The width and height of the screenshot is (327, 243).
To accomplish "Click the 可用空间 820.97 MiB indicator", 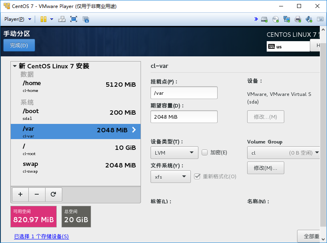I will click(x=34, y=217).
